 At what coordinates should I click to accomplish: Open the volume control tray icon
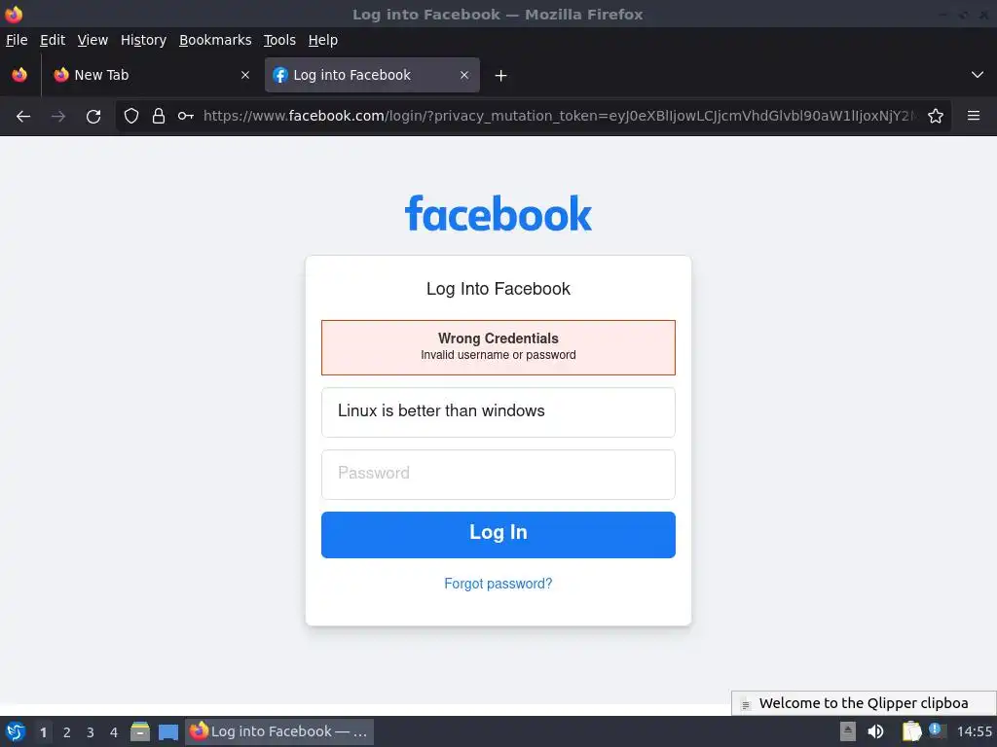(x=875, y=731)
